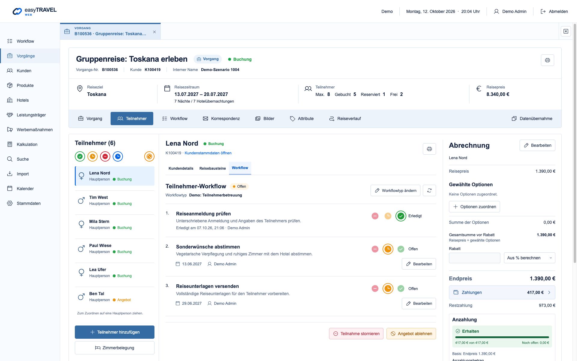
Task: Open Stammdaten settings in sidebar
Action: coord(30,203)
